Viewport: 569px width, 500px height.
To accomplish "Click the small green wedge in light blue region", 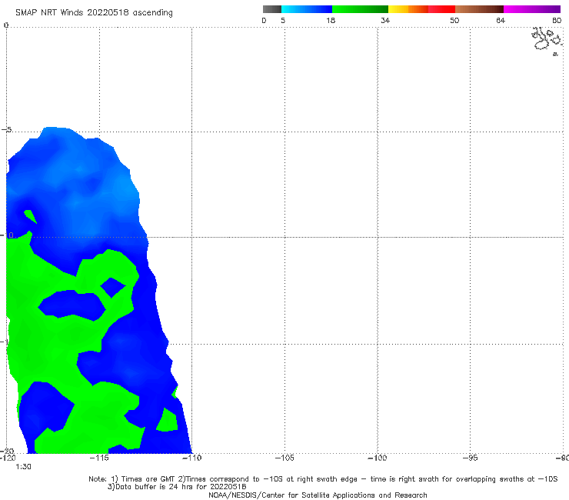I will tap(30, 216).
